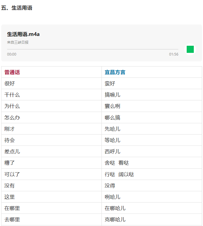Click the 舍哒 着哒 cell
This screenshot has width=203, height=226.
click(117, 163)
